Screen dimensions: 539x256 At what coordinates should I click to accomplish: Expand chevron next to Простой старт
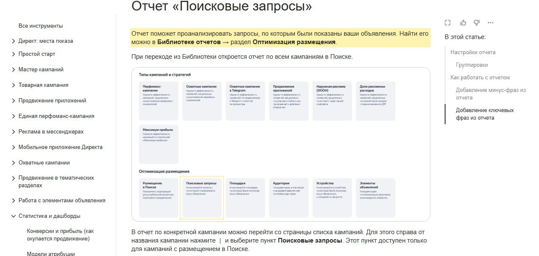coord(13,54)
